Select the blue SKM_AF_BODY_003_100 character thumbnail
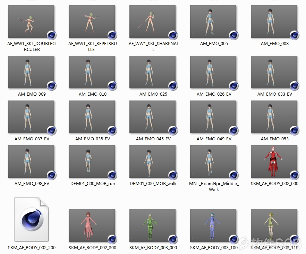Viewport: 306px width, 254px height. point(213,226)
